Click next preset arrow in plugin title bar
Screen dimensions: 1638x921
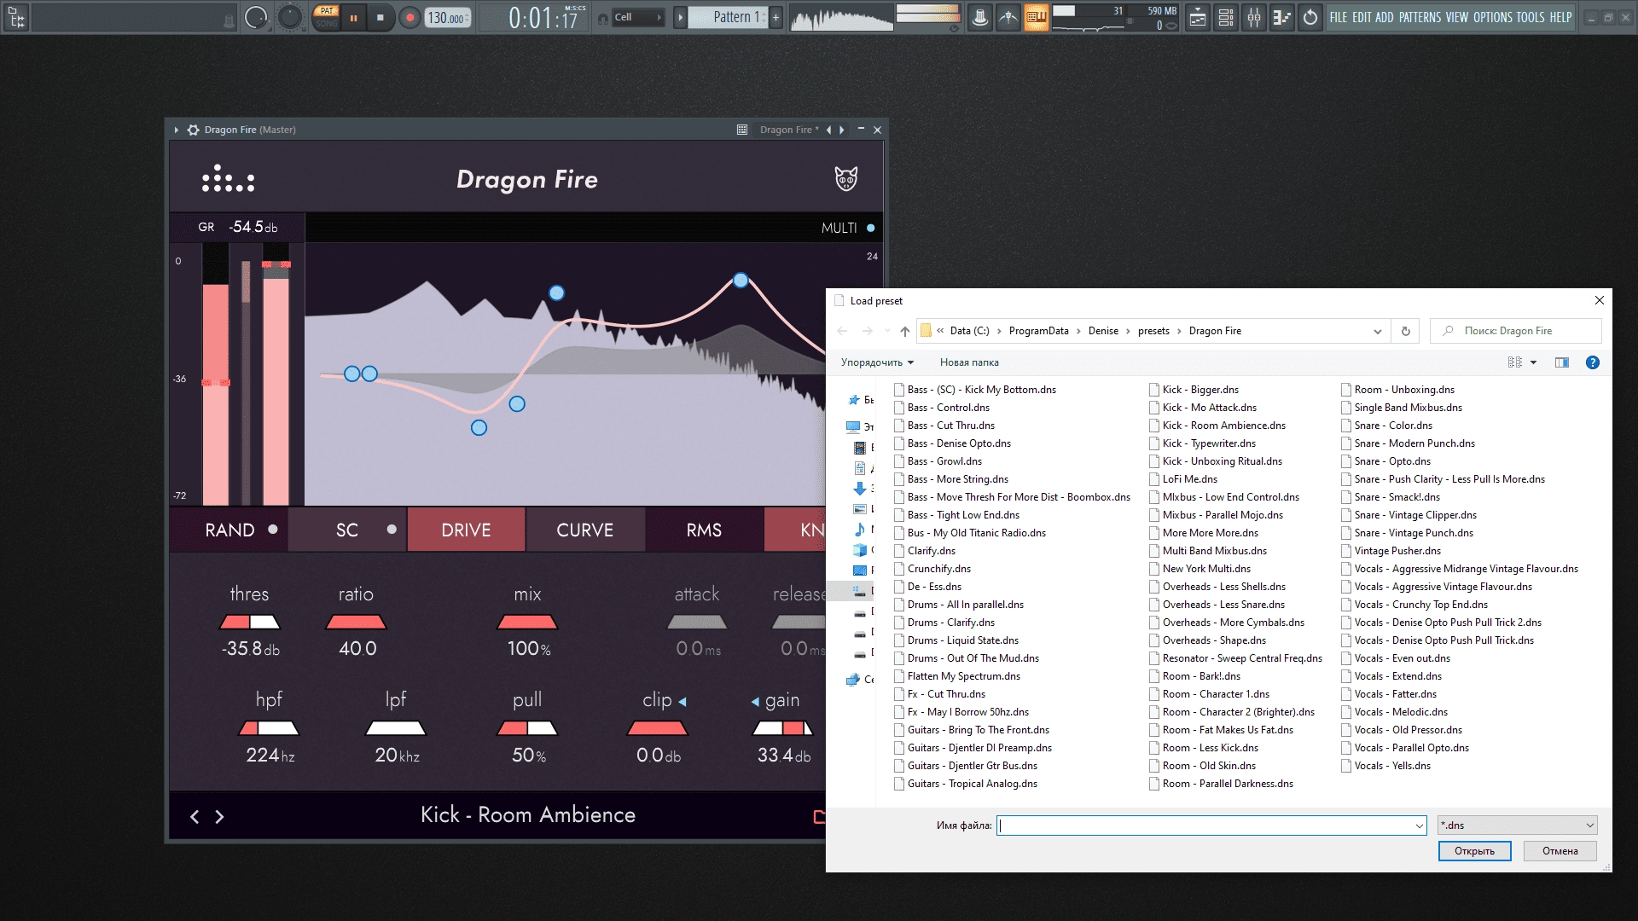click(x=842, y=130)
